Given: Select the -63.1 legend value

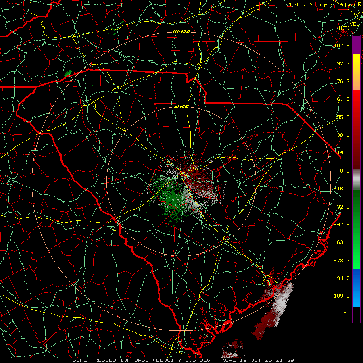Looking at the screenshot, I should [342, 242].
